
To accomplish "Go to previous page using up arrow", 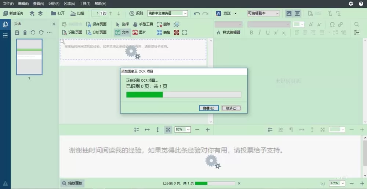I will tap(110, 14).
